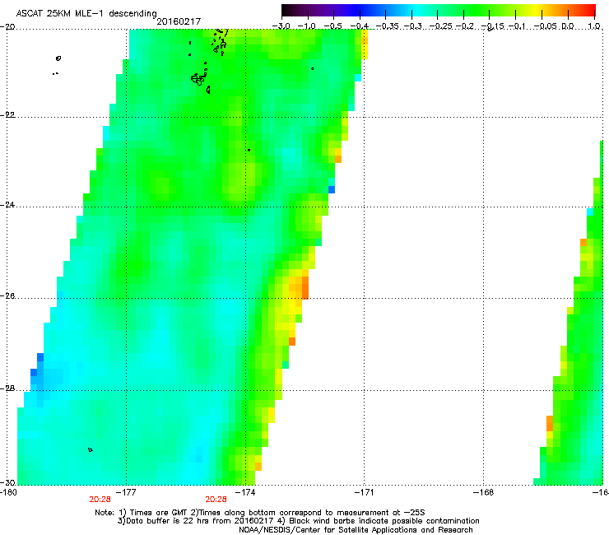Select the -1.0 color bar label
609x535 pixels.
point(307,26)
